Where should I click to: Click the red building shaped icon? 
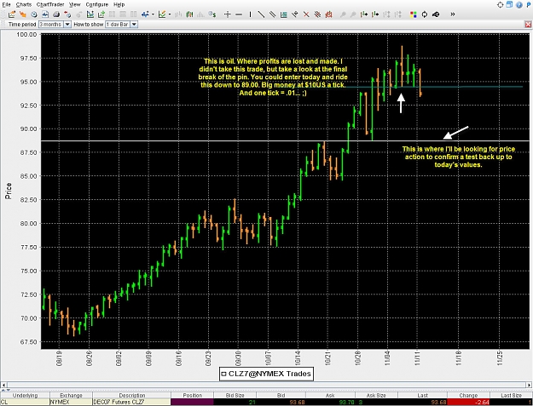328,14
